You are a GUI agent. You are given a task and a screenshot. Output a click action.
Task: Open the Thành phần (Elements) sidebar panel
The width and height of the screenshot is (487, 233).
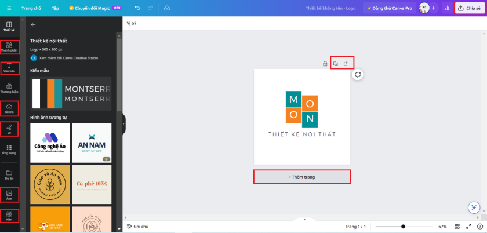pos(9,48)
